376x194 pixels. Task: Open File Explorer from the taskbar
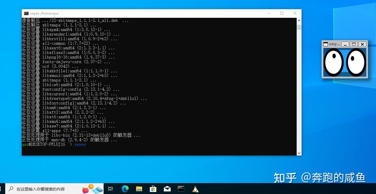139,189
